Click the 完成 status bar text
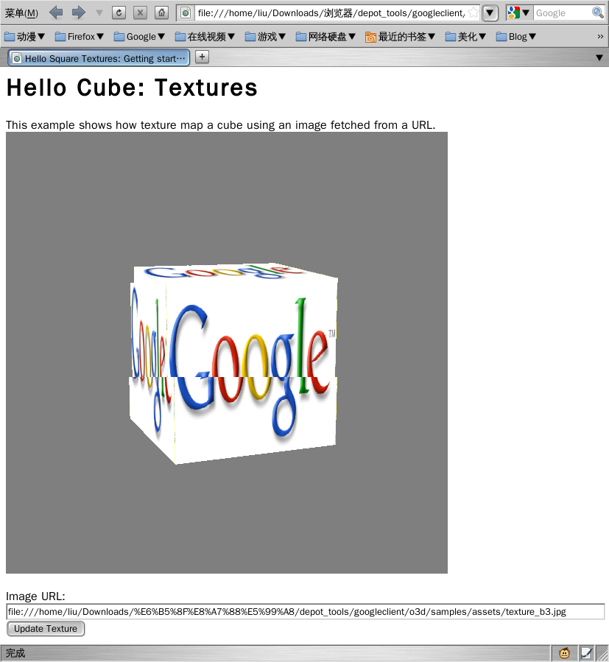This screenshot has height=662, width=609. (15, 653)
